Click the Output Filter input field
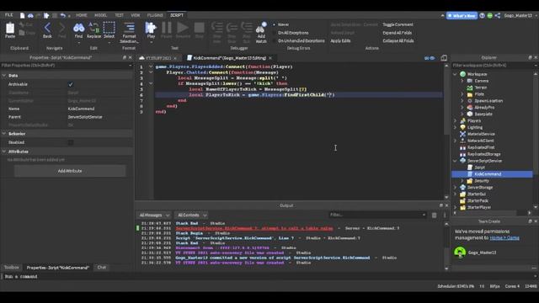The height and width of the screenshot is (303, 539). coord(377,215)
